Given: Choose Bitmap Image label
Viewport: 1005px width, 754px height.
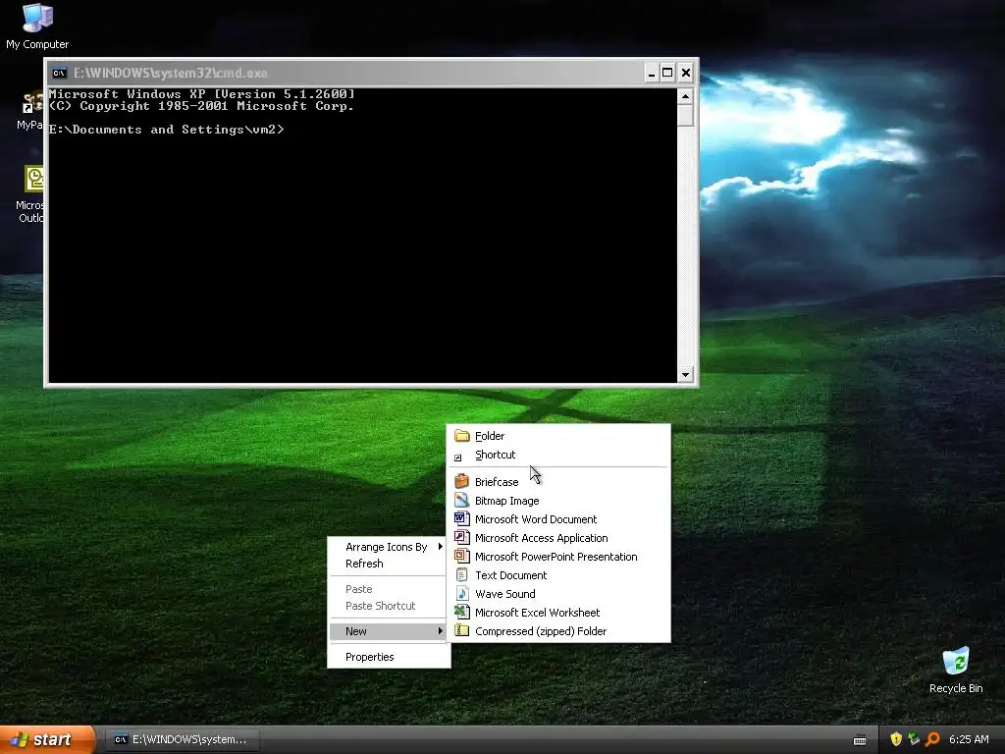Looking at the screenshot, I should [x=507, y=500].
